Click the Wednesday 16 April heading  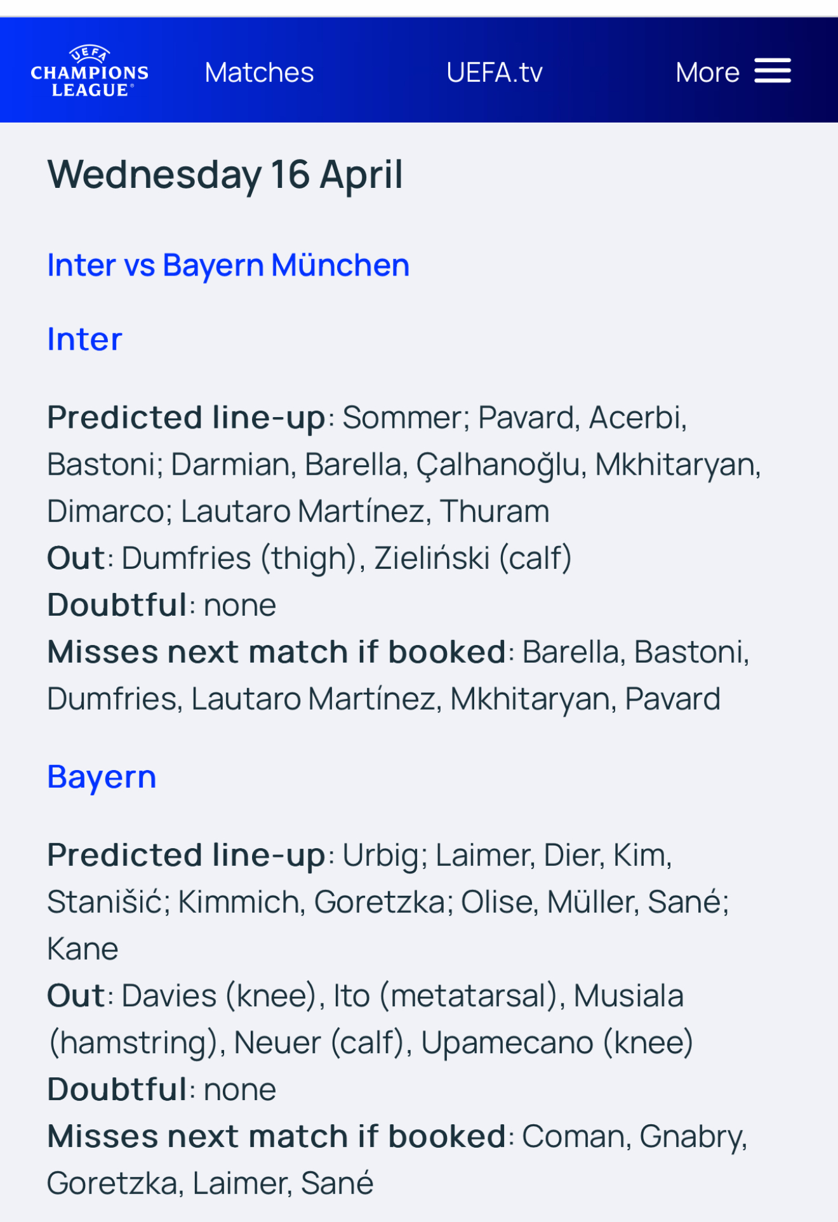click(225, 175)
